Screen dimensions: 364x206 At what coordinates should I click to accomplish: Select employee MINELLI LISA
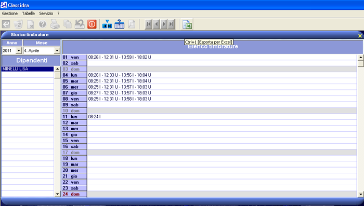28,69
